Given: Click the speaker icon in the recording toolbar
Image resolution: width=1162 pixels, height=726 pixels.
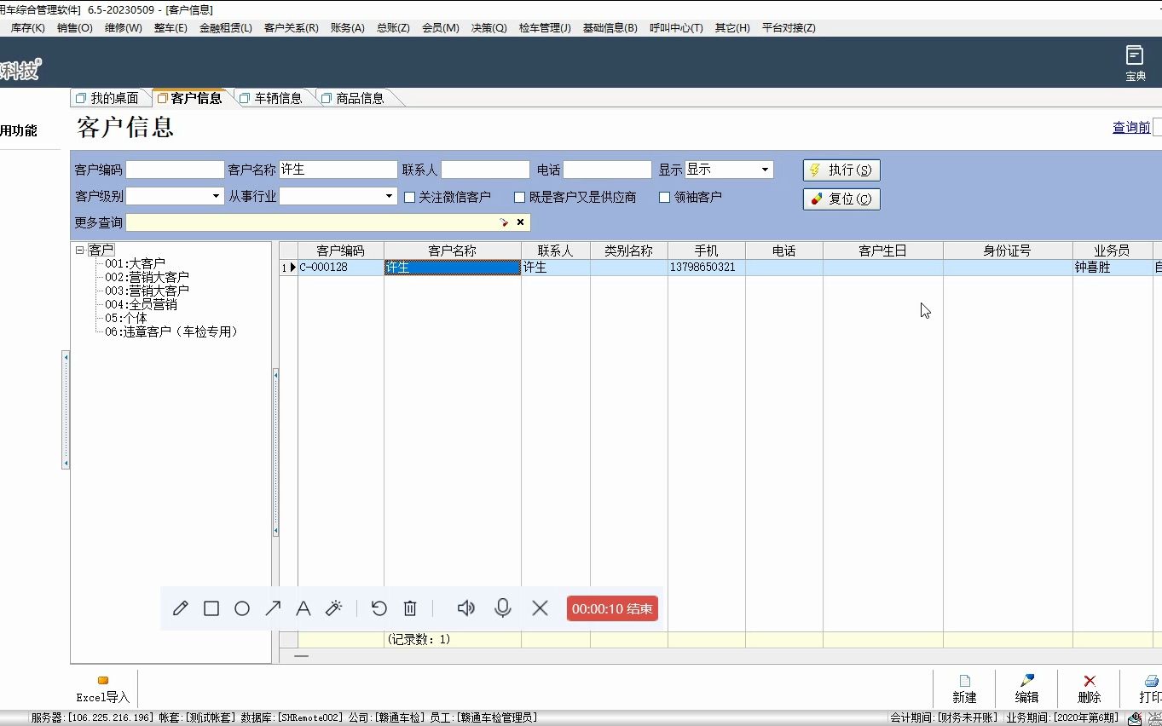Looking at the screenshot, I should point(465,608).
